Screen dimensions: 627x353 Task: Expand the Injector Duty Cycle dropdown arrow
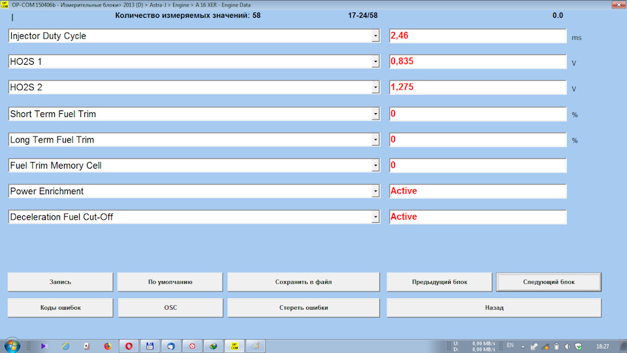click(375, 36)
